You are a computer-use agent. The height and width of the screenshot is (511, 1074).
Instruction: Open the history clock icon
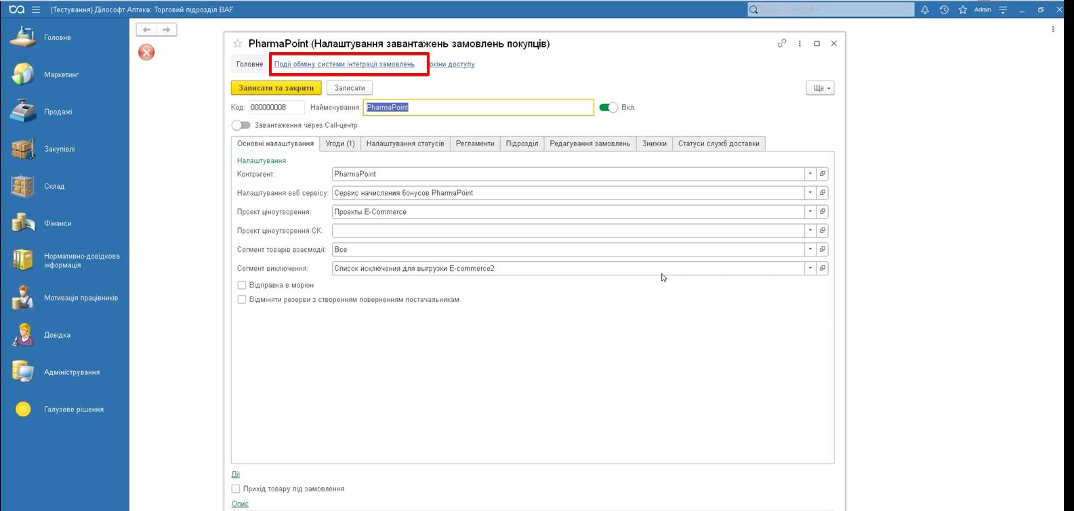pos(944,9)
